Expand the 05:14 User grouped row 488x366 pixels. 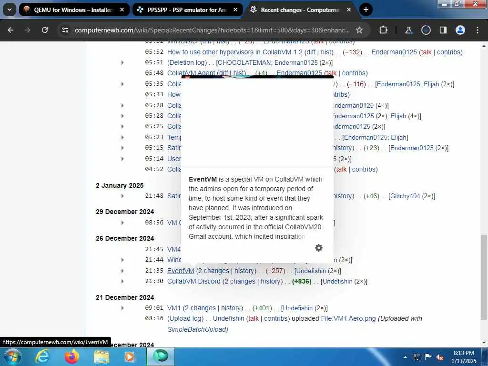pyautogui.click(x=122, y=159)
